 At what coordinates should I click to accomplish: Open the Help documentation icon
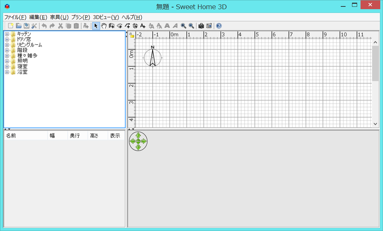click(219, 25)
